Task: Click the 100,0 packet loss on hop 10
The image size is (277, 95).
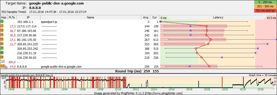Action: [x=12, y=62]
